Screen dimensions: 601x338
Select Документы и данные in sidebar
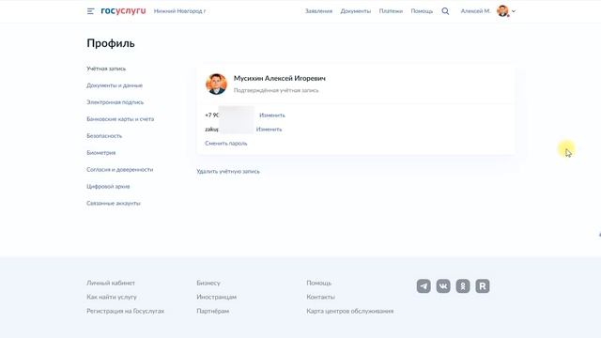[x=115, y=85]
